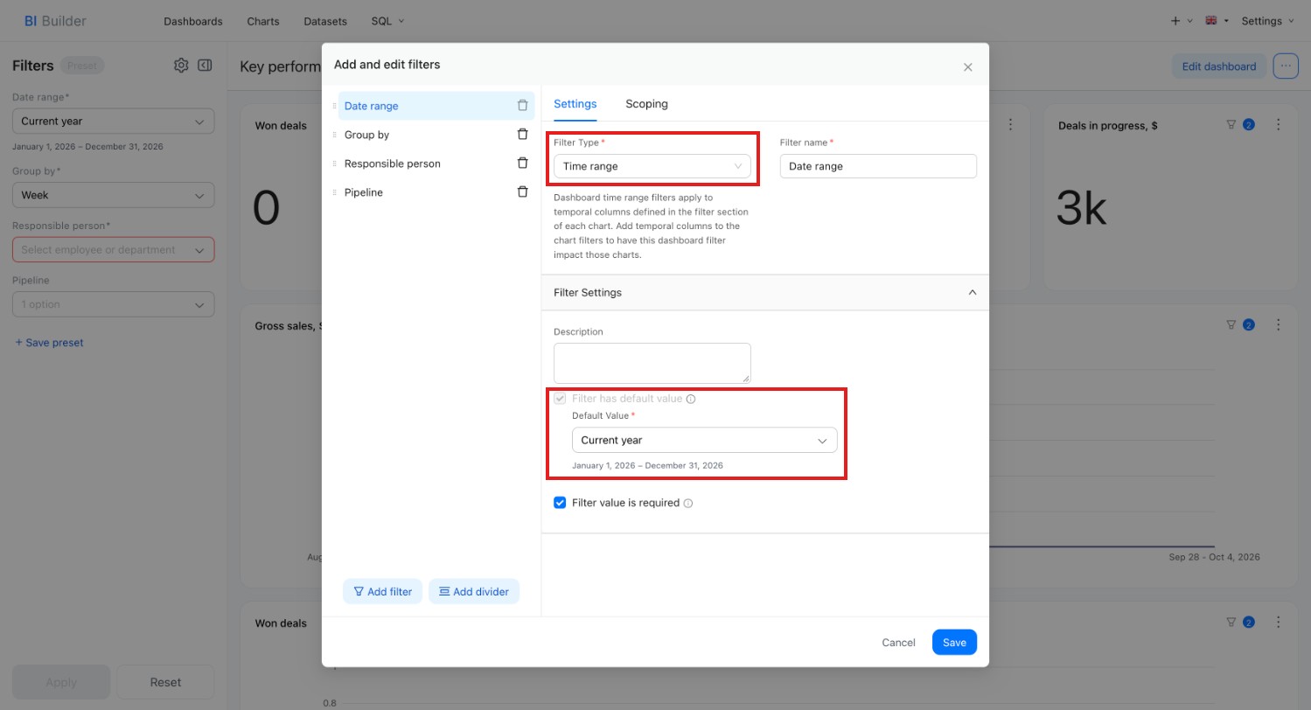
Task: Switch to the Settings tab
Action: tap(575, 104)
